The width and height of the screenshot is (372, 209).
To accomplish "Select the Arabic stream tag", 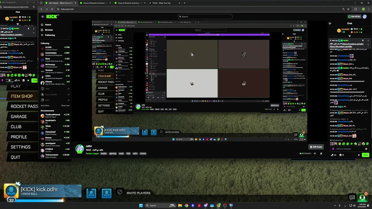I will 104,154.
